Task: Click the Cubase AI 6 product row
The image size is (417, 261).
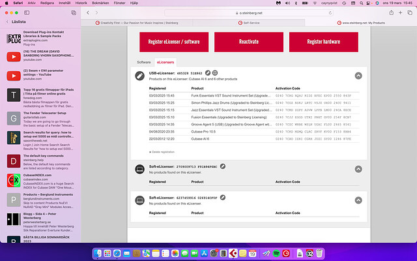Action: coord(254,139)
